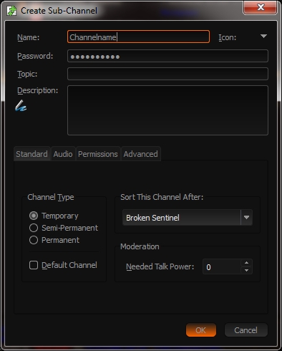Open the description editor pen icon
282x351 pixels.
click(x=21, y=106)
